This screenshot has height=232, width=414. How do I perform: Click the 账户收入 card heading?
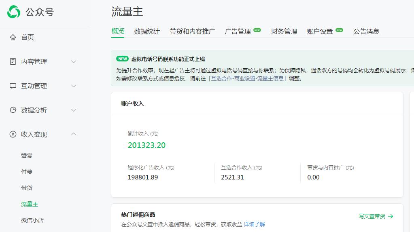132,103
